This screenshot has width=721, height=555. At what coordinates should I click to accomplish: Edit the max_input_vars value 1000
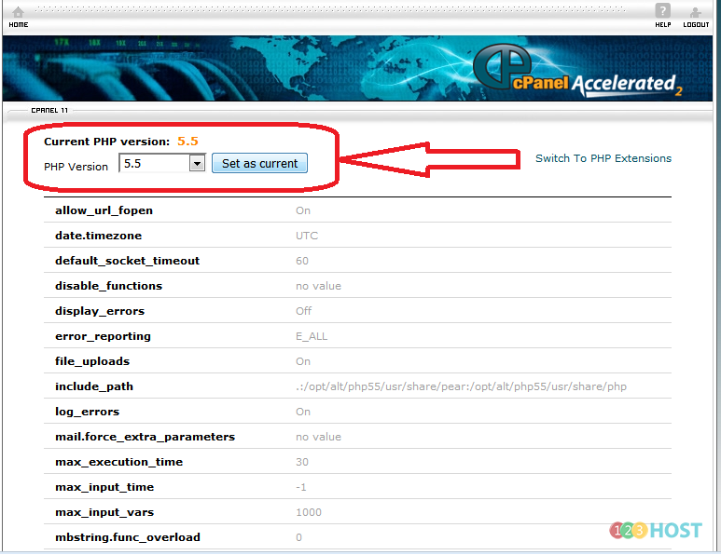pyautogui.click(x=309, y=512)
